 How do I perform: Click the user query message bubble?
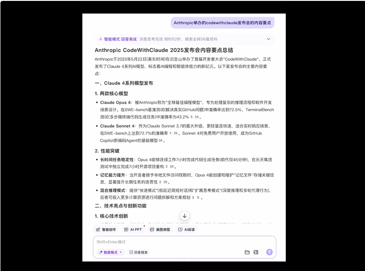click(x=222, y=23)
